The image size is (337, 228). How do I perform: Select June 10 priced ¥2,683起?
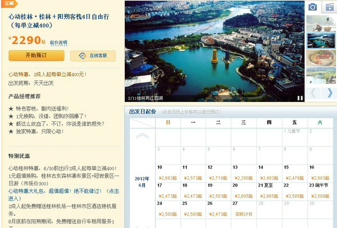(x=167, y=173)
